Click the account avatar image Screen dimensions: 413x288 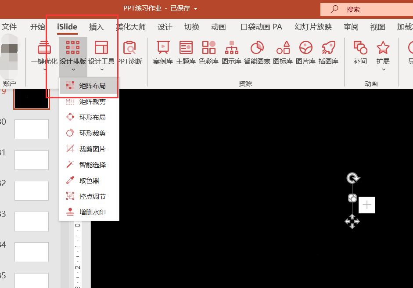(x=10, y=57)
